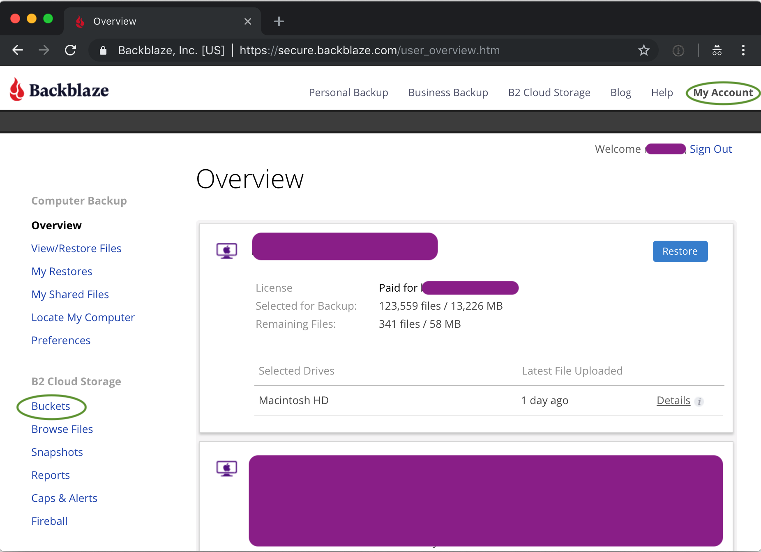Click the Selected Drives column header
Screen dimensions: 761x552
(296, 370)
